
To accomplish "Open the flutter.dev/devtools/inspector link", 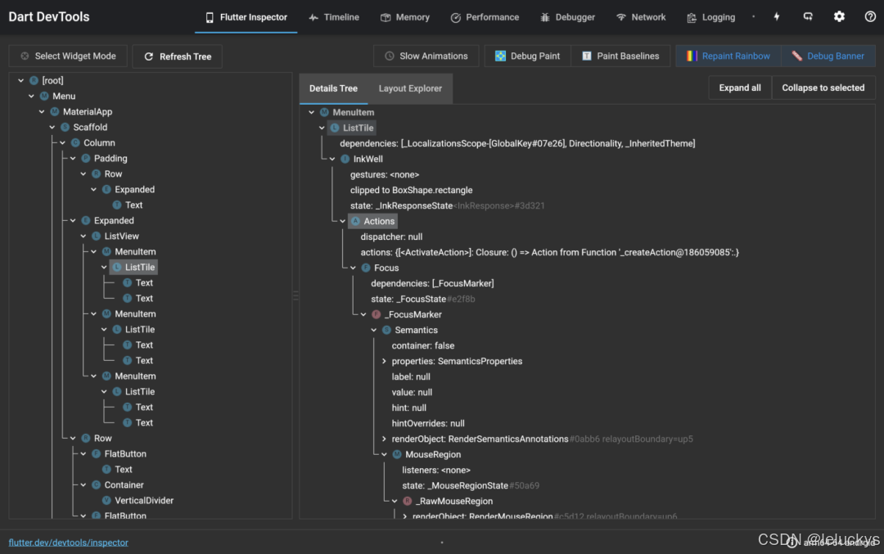I will tap(68, 542).
